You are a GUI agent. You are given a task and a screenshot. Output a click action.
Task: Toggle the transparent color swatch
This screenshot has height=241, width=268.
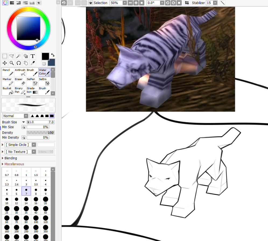(x=44, y=64)
